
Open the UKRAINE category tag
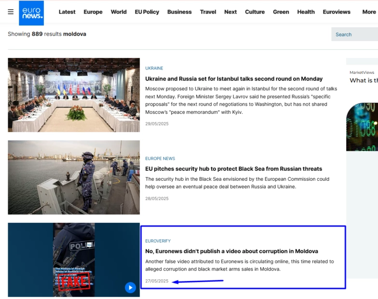click(x=154, y=68)
